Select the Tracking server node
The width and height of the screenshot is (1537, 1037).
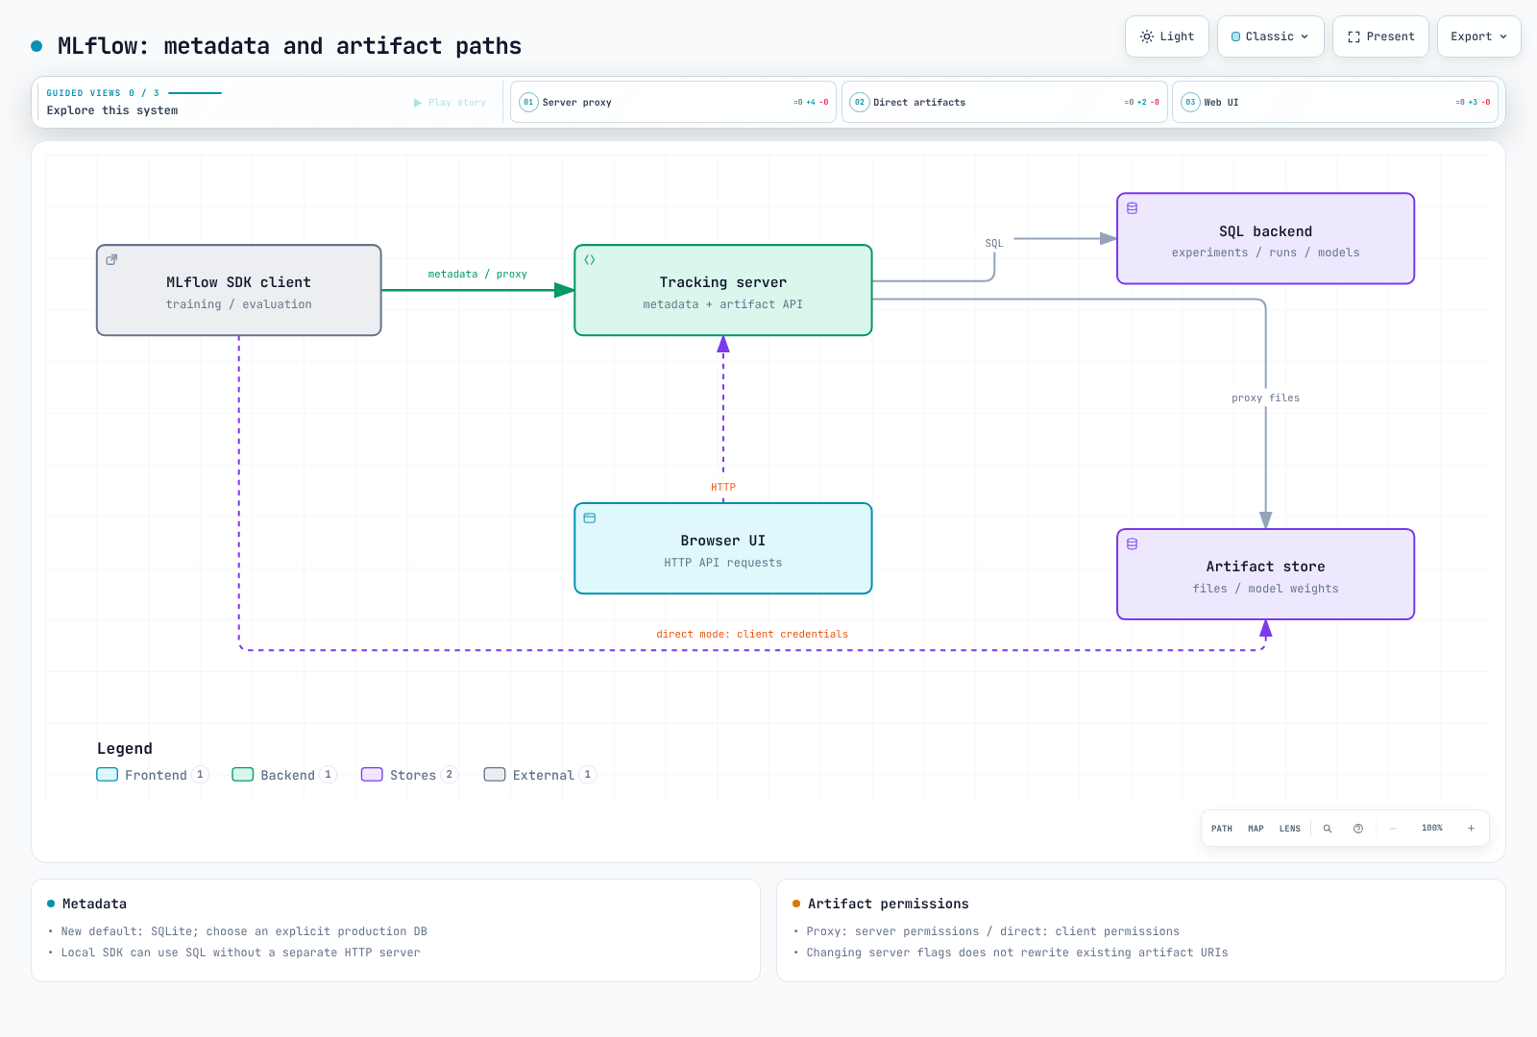click(x=723, y=290)
